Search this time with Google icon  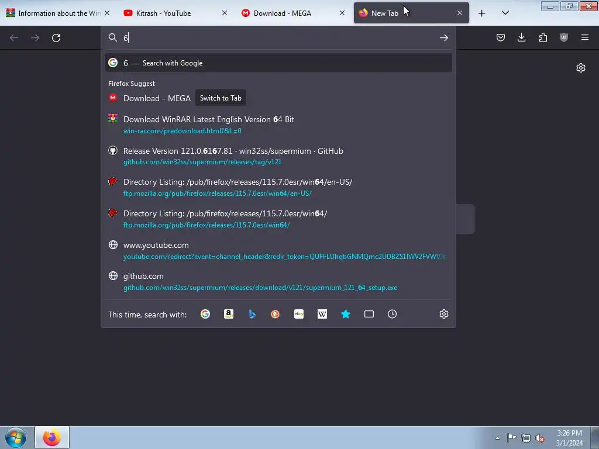click(205, 314)
